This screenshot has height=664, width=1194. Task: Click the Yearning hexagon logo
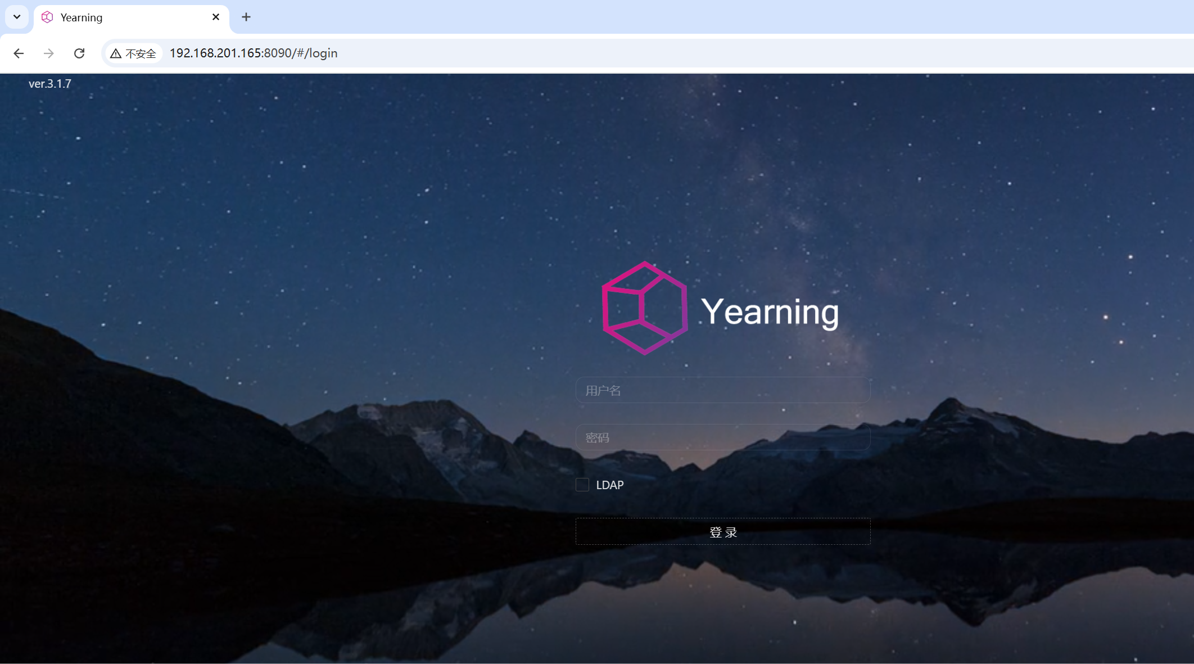click(645, 308)
